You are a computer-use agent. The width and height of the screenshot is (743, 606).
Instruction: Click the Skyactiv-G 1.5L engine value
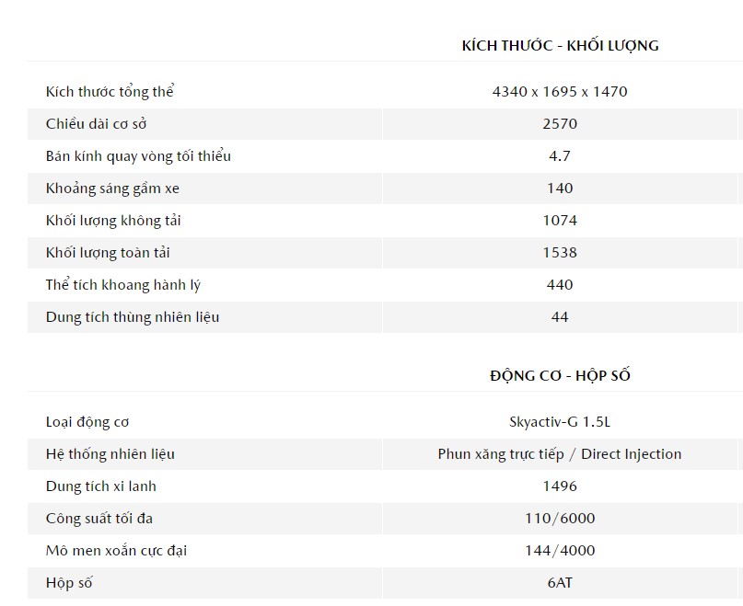(560, 422)
